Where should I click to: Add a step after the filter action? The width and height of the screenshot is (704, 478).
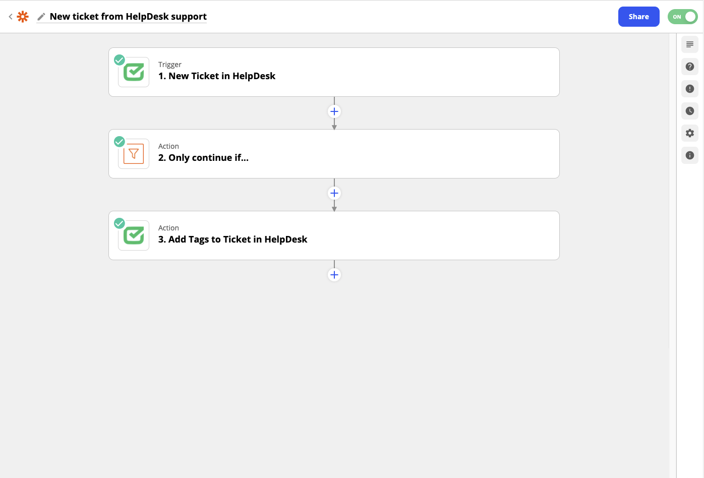coord(334,193)
